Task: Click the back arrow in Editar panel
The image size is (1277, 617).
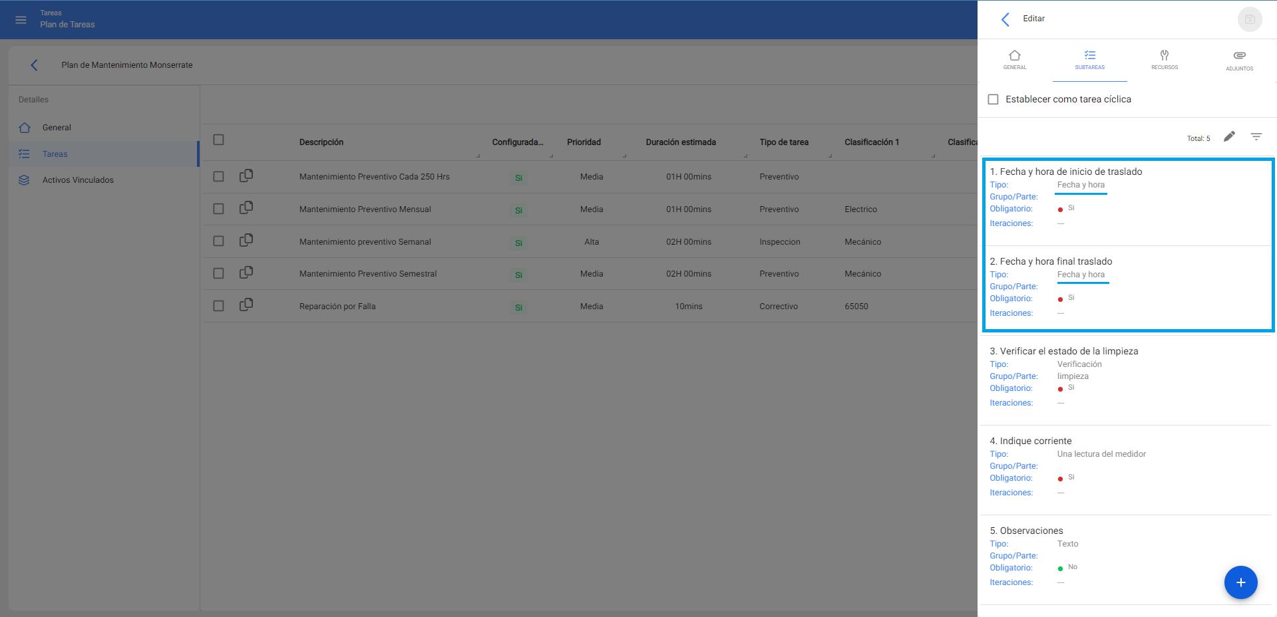Action: point(1005,19)
